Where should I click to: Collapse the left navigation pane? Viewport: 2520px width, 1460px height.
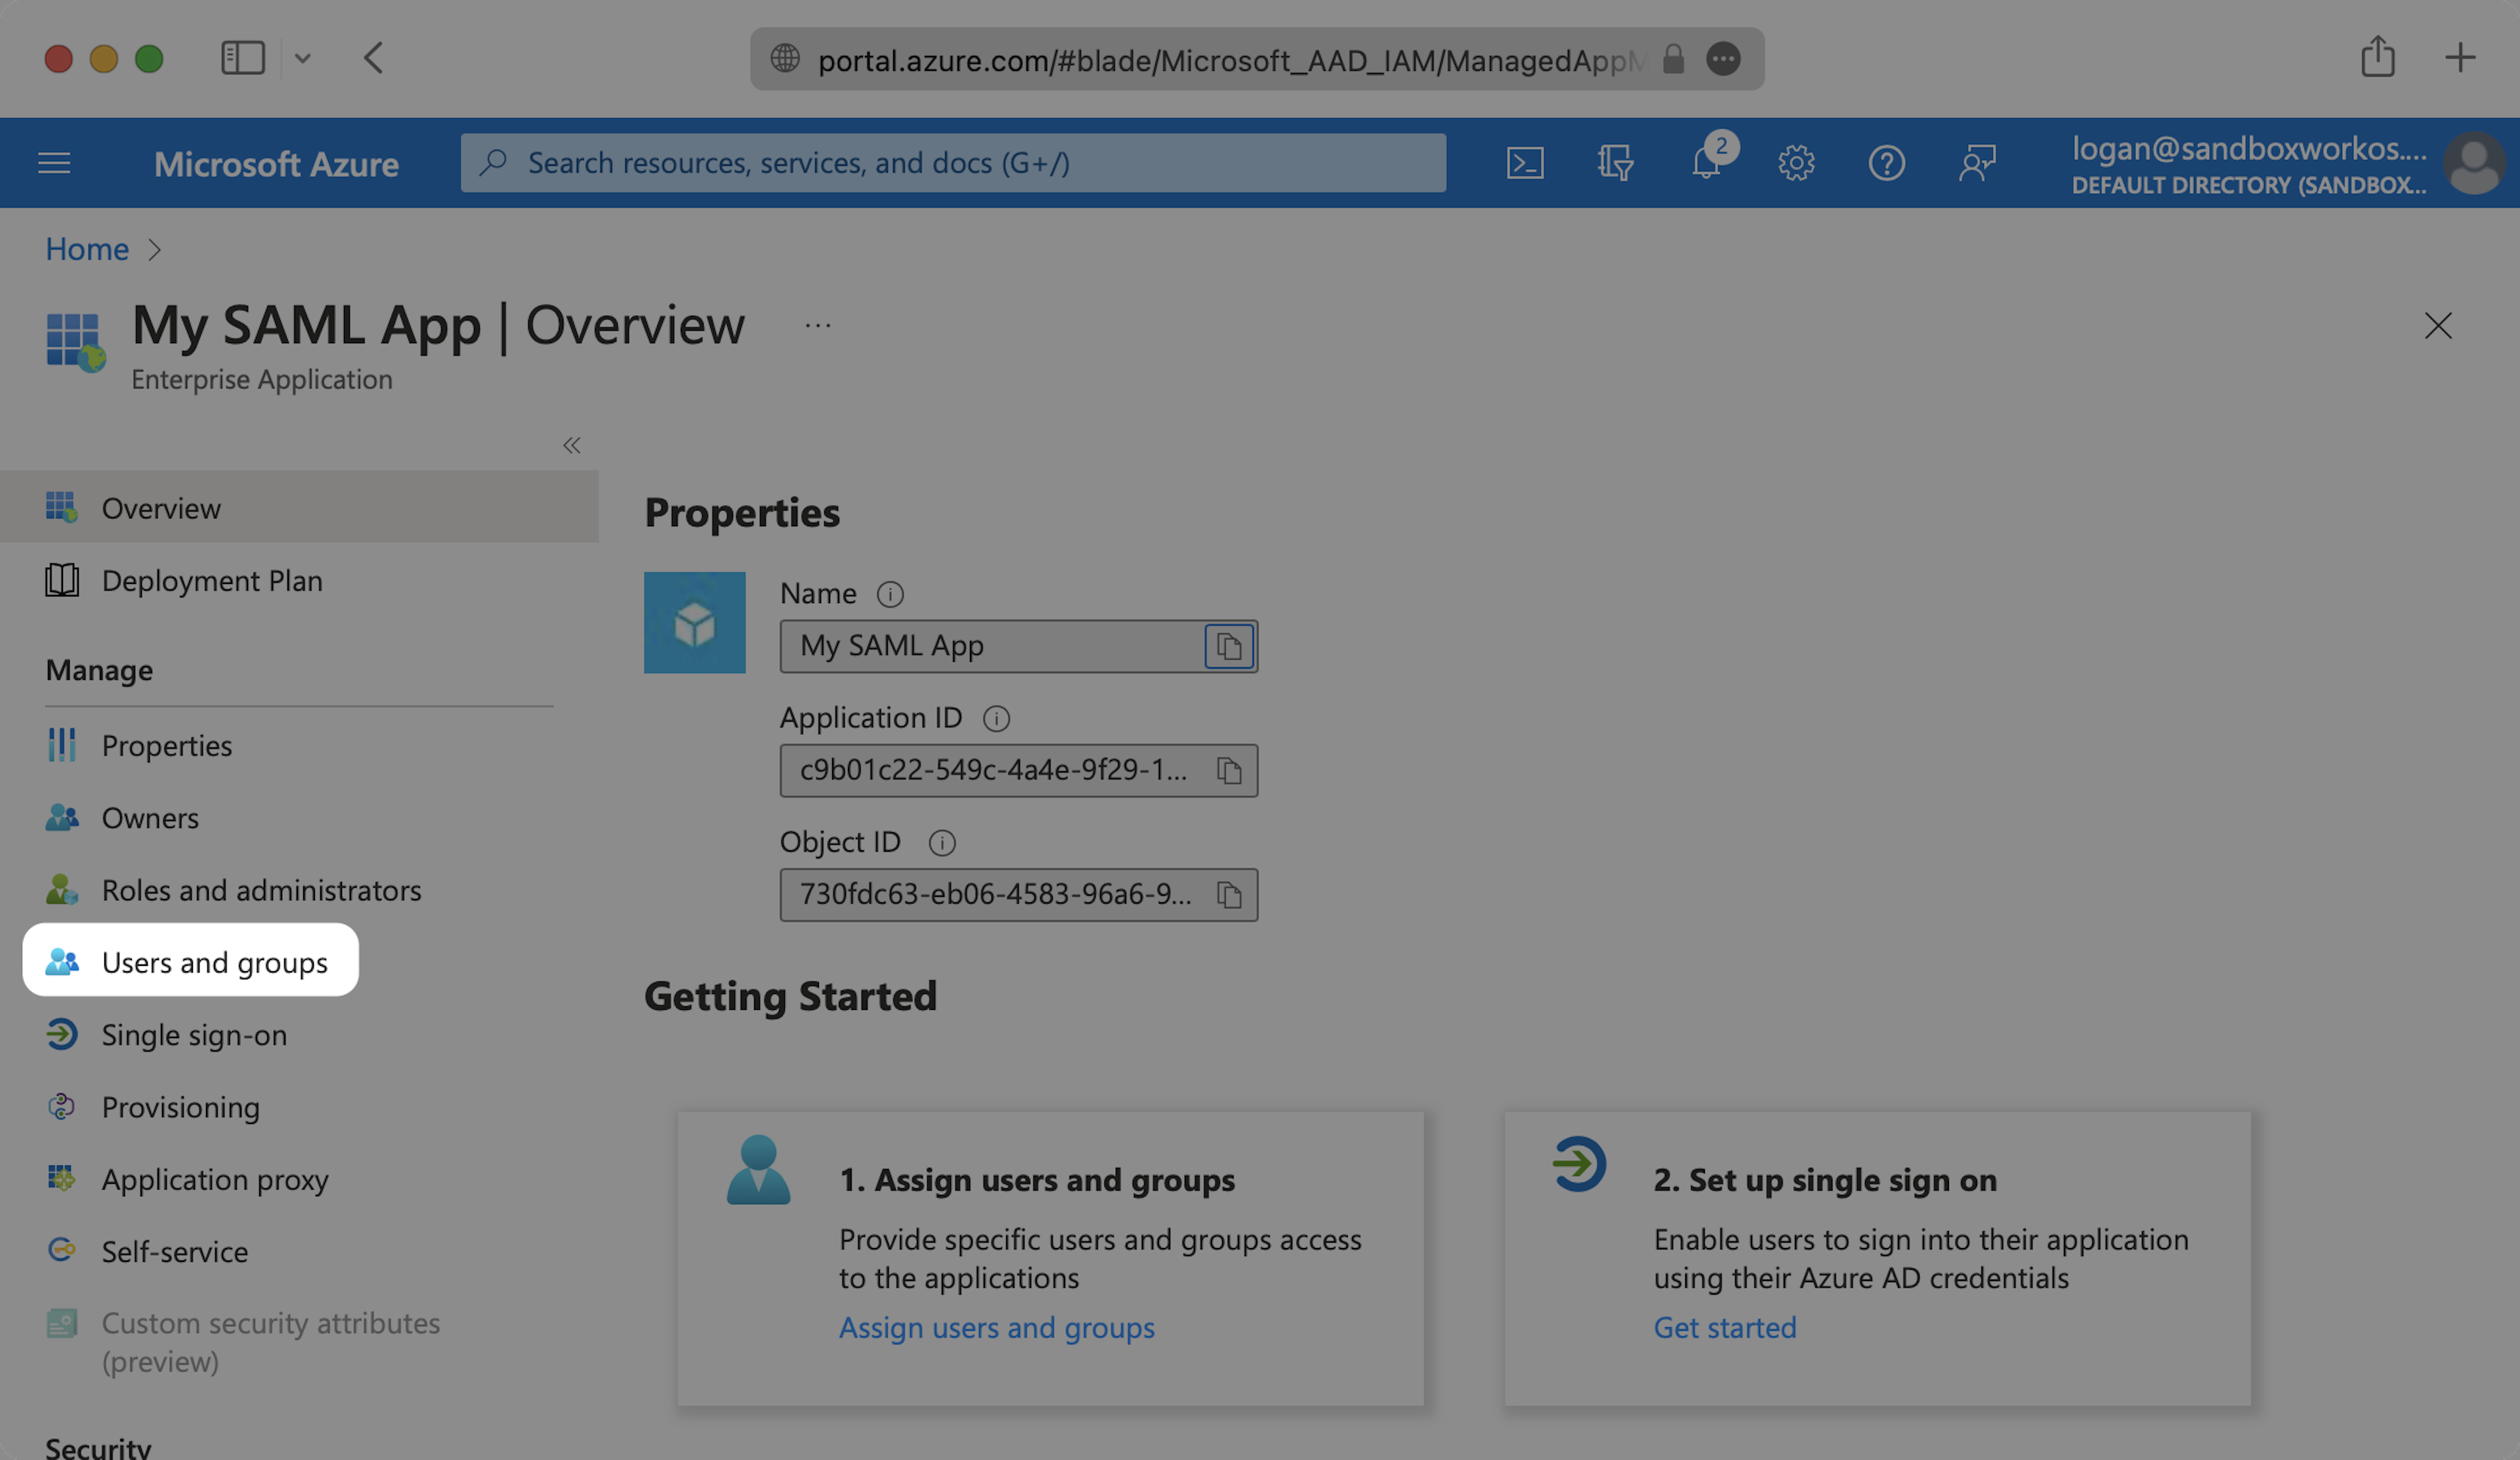coord(571,446)
